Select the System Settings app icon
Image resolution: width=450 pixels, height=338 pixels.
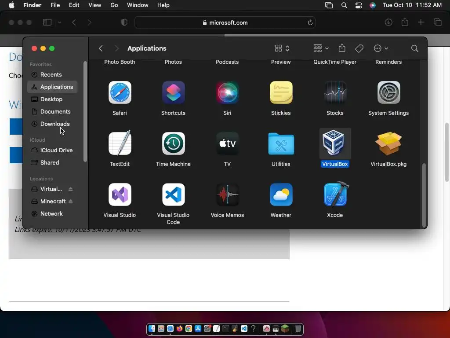388,92
